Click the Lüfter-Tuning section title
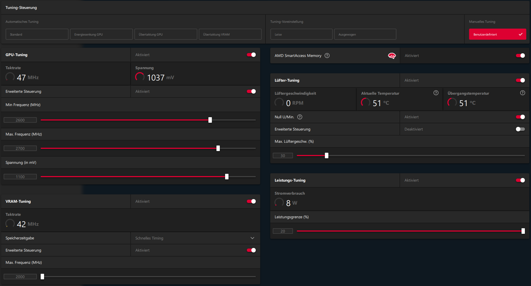531x286 pixels. tap(287, 80)
